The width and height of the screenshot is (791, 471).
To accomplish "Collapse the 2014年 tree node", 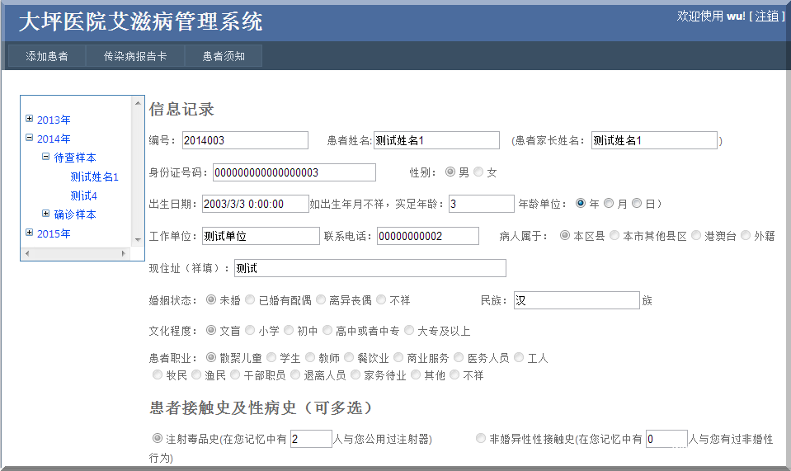I will pyautogui.click(x=29, y=137).
